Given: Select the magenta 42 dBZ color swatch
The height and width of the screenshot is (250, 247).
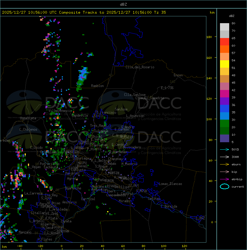Looking at the screenshot, I should click(224, 94).
